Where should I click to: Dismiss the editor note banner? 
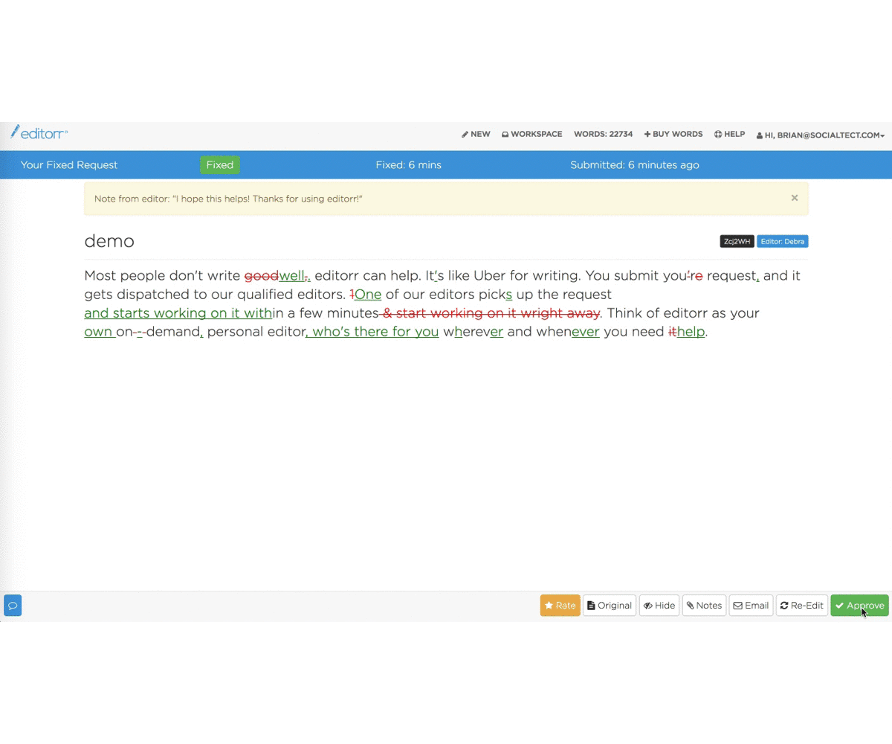pyautogui.click(x=795, y=198)
